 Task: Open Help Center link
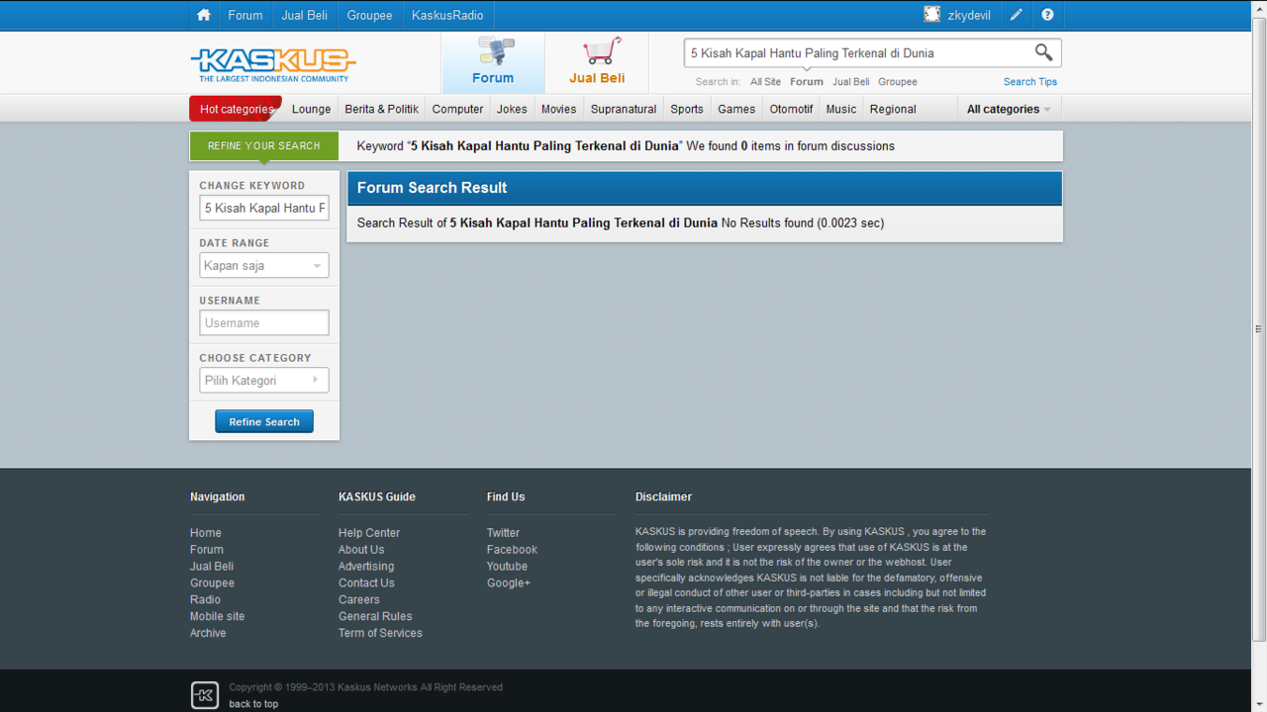click(369, 533)
